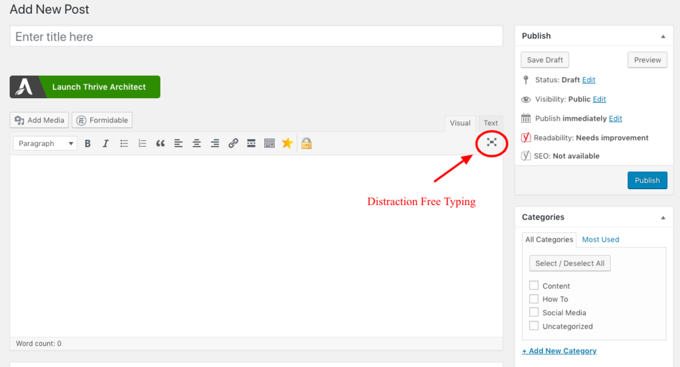Toggle the toolbar kitchen sink

(x=270, y=143)
